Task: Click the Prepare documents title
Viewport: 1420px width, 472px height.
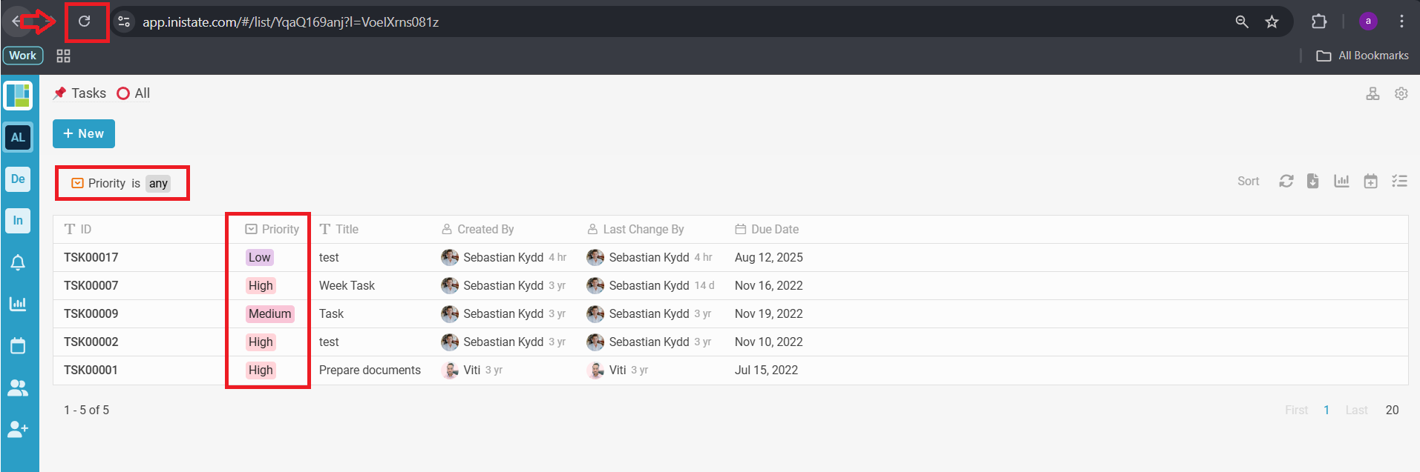Action: pos(370,370)
